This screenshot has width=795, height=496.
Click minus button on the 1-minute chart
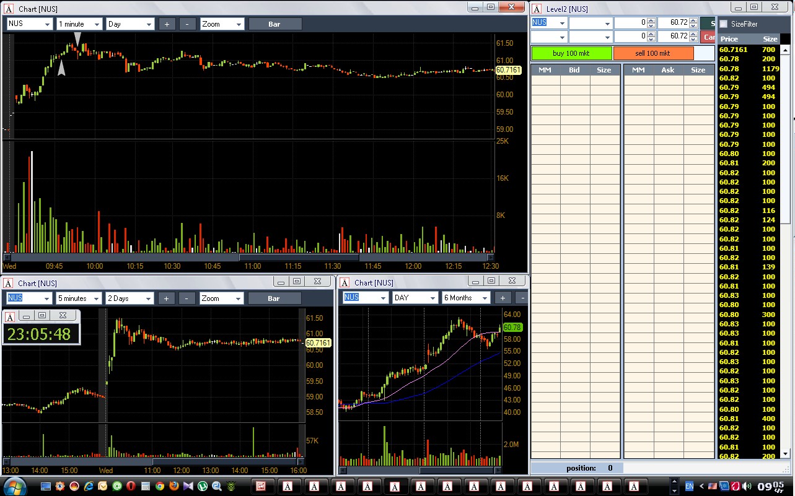(188, 24)
